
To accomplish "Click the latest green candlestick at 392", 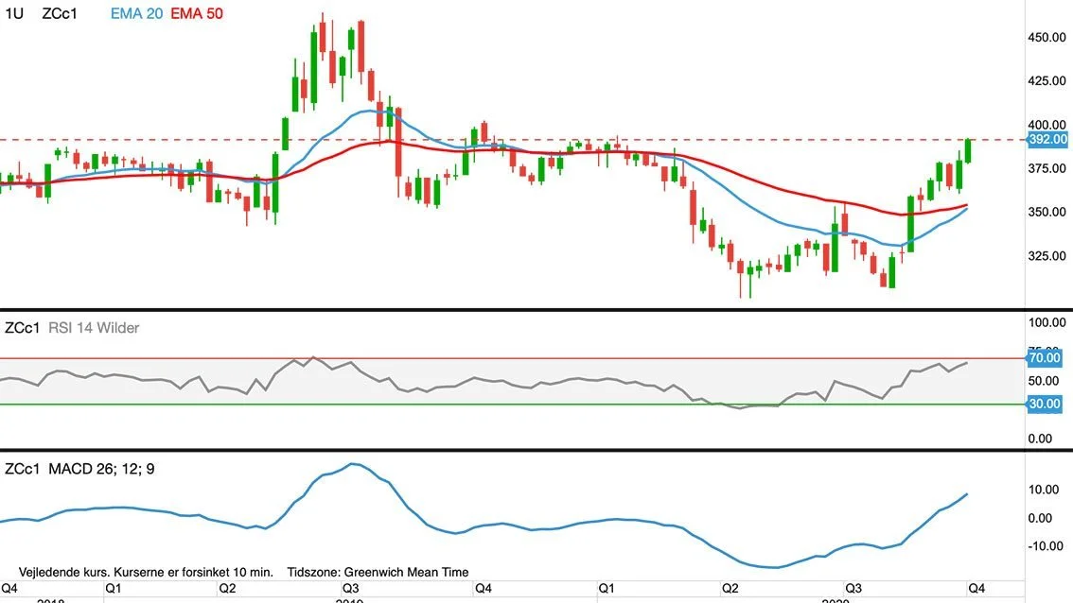I will [968, 150].
